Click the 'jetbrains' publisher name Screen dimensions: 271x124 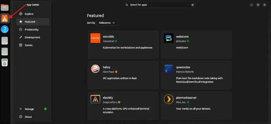pos(181,41)
